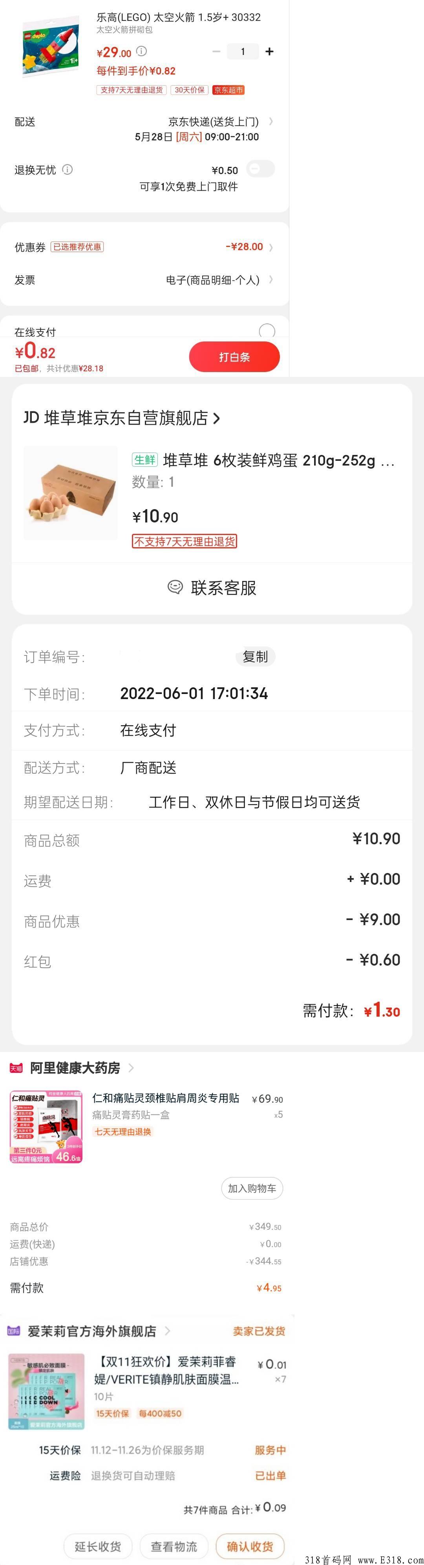Viewport: 424px width, 1565px height.
Task: Open 发票 invoice options chevron
Action: tap(271, 279)
